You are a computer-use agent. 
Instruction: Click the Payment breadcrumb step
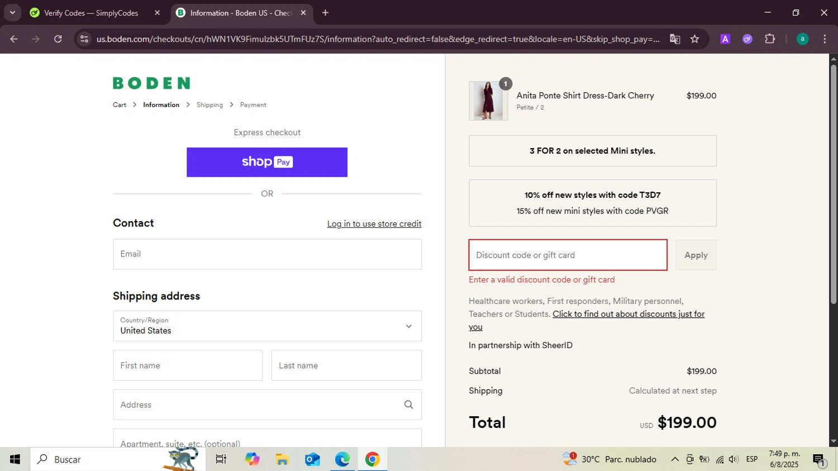[x=253, y=105]
